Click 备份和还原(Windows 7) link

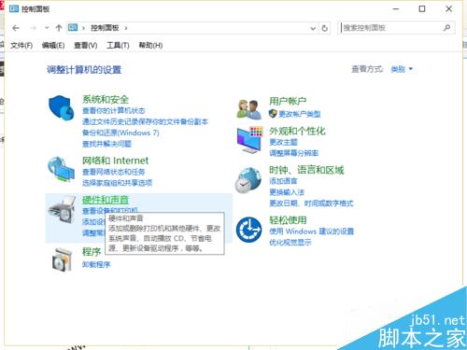pyautogui.click(x=120, y=133)
